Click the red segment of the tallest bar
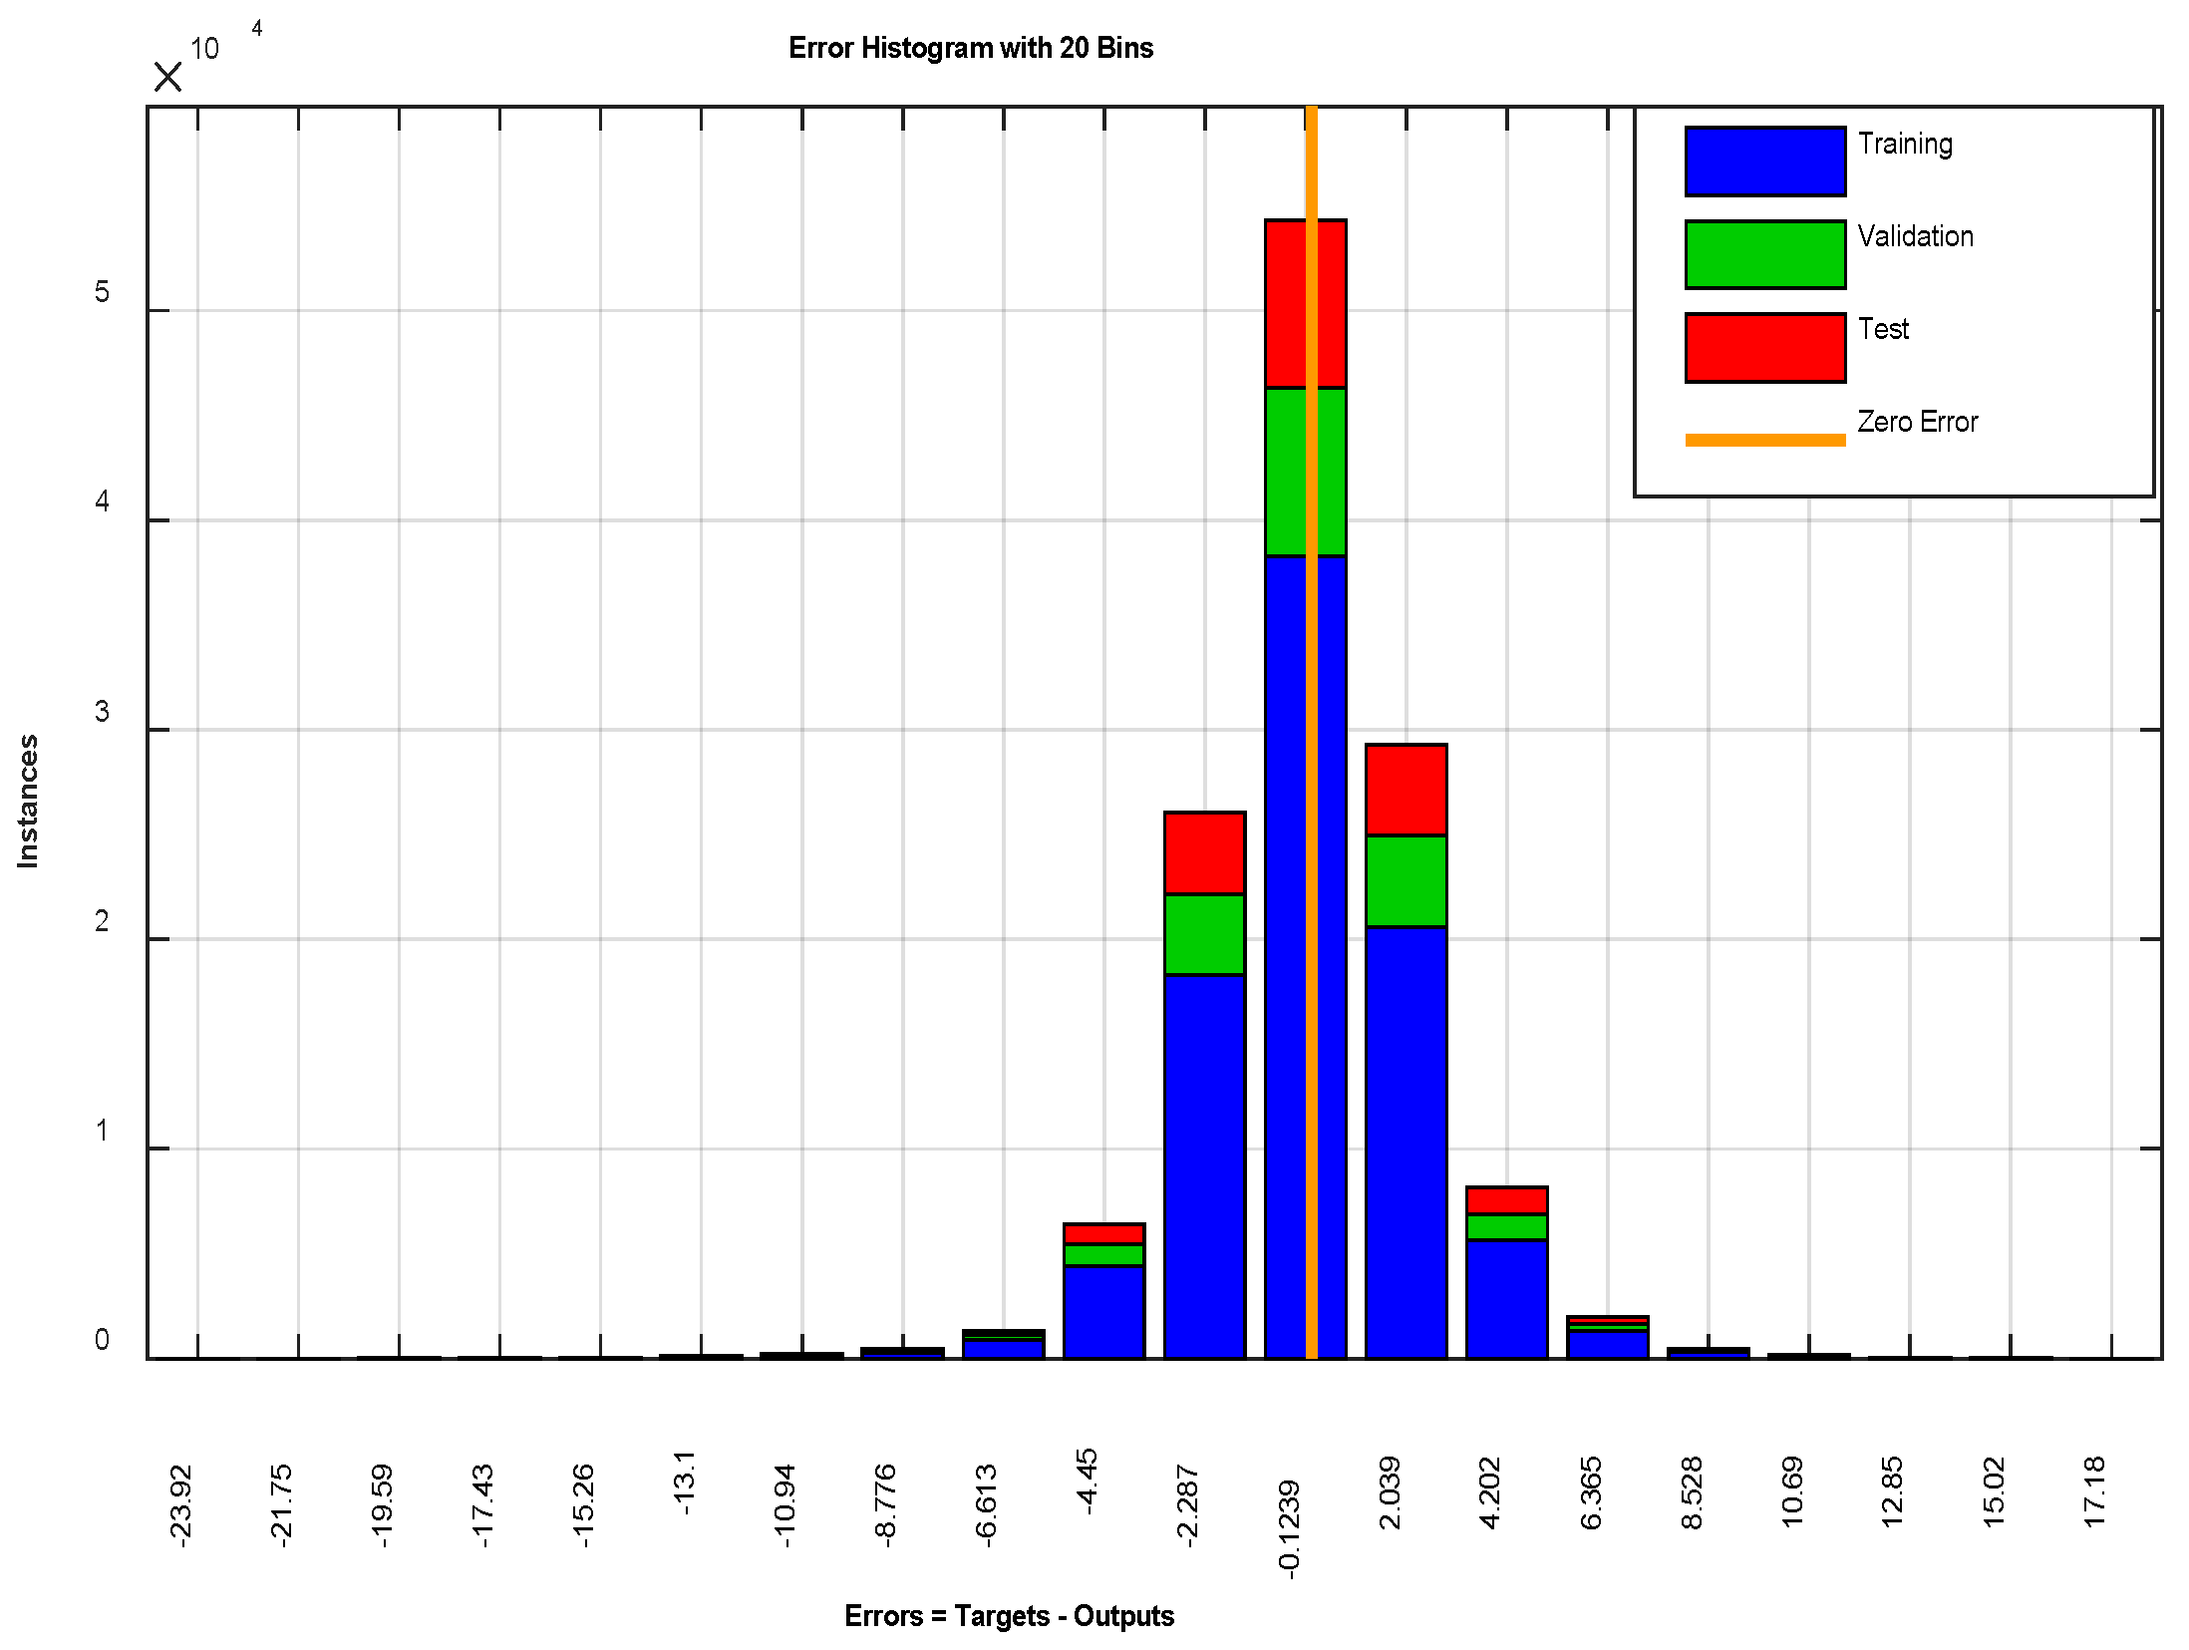Viewport: 2189px width, 1650px height. coord(1286,304)
